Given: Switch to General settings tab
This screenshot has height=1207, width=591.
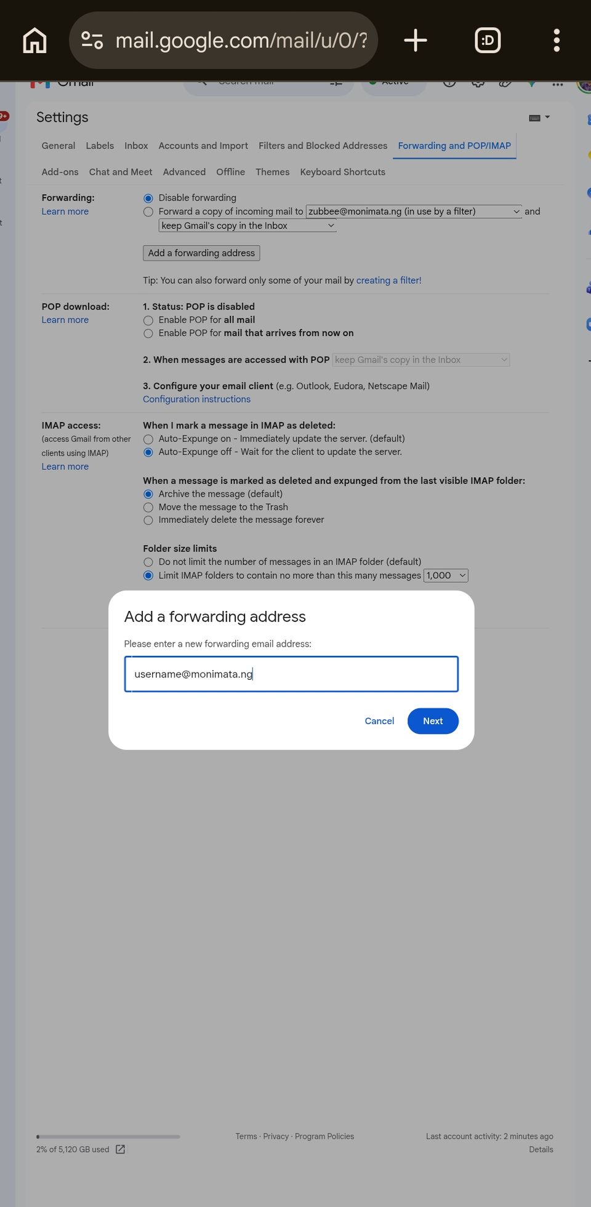Looking at the screenshot, I should pyautogui.click(x=58, y=146).
